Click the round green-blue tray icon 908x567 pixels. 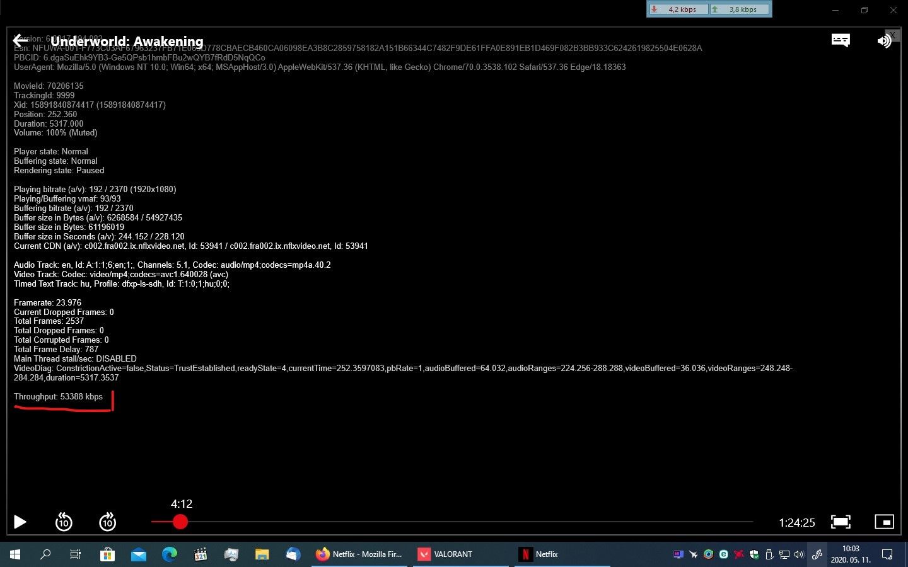coord(709,554)
